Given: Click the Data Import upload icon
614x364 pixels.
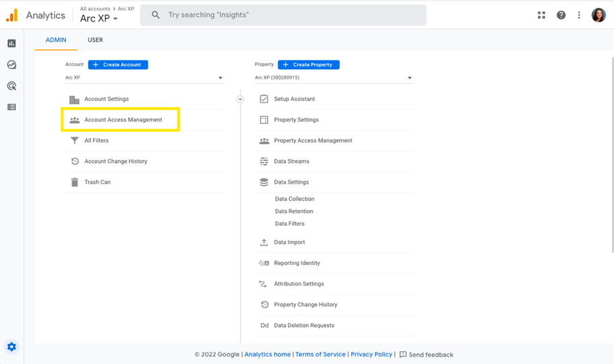Looking at the screenshot, I should pos(264,242).
